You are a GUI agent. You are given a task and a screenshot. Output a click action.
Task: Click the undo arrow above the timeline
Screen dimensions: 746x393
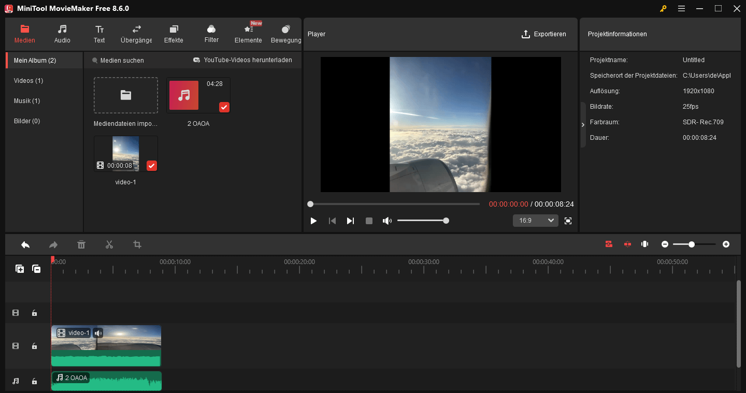(x=25, y=244)
